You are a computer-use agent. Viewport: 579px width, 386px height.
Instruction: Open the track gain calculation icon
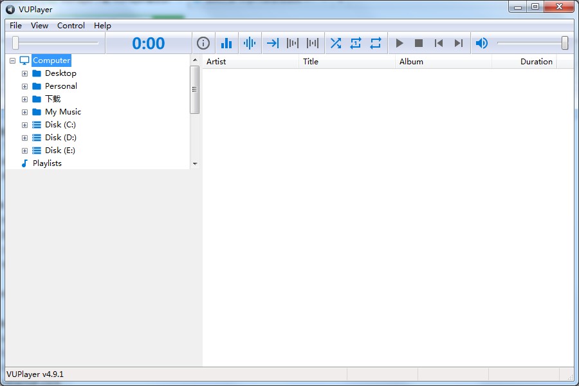coord(293,43)
